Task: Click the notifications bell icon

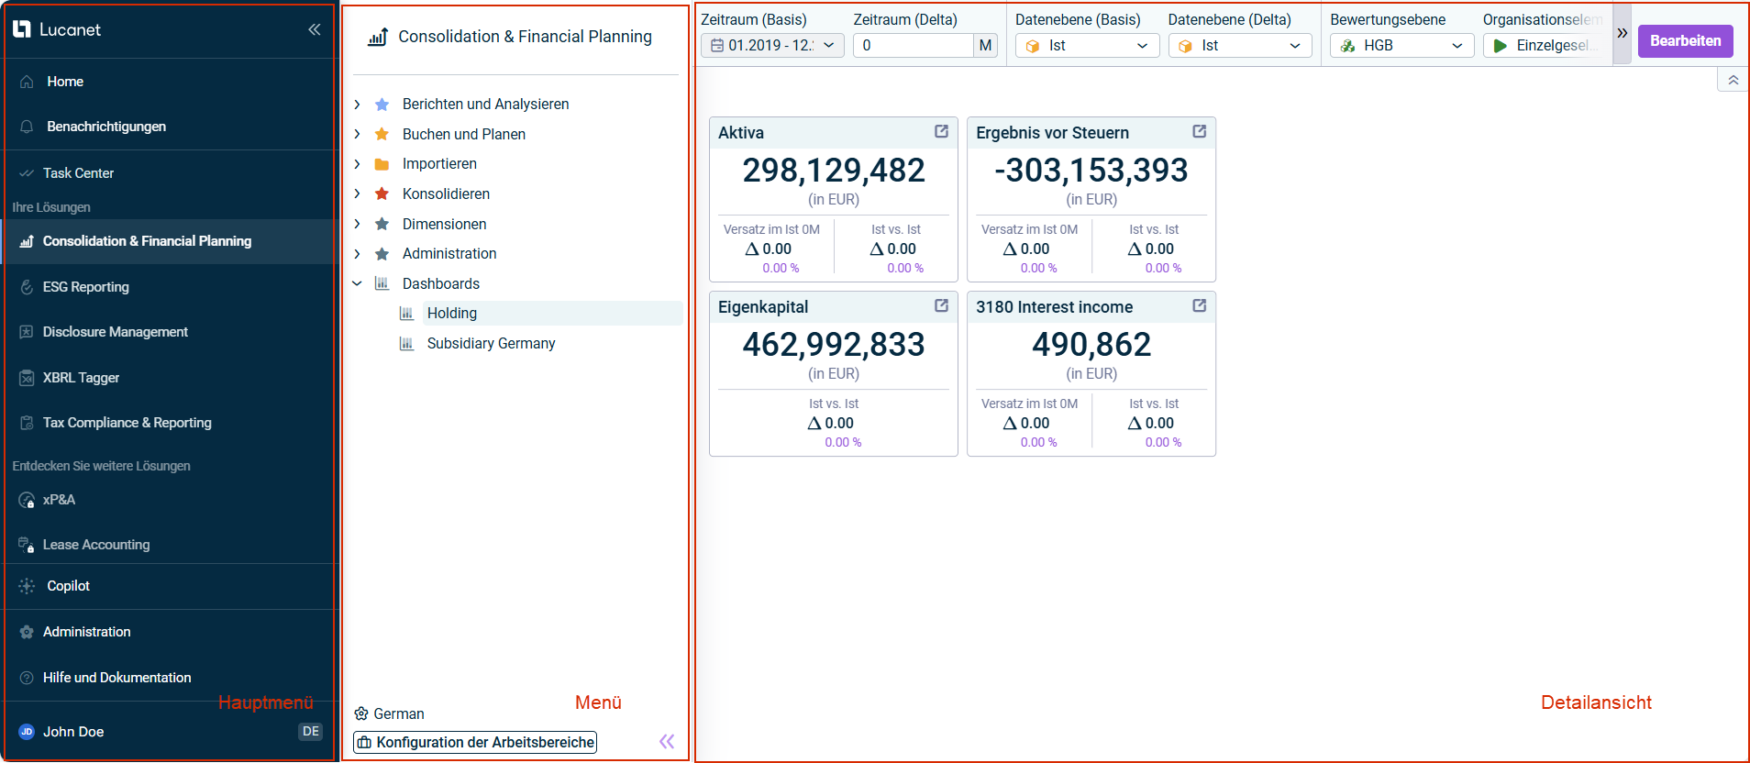Action: coord(27,127)
